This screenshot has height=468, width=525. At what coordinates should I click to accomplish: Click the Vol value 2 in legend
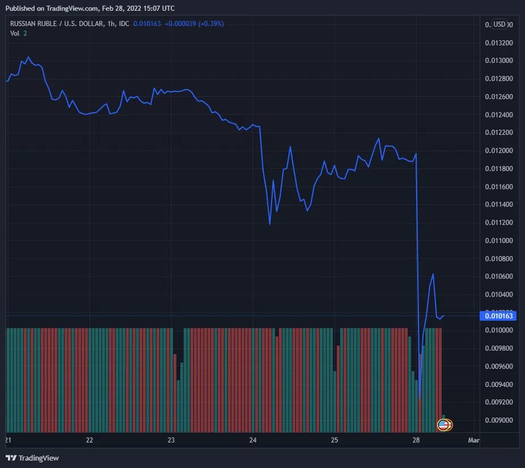coord(25,33)
